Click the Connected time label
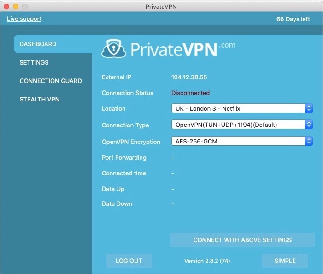Screen dimensions: 323x274 pyautogui.click(x=124, y=173)
